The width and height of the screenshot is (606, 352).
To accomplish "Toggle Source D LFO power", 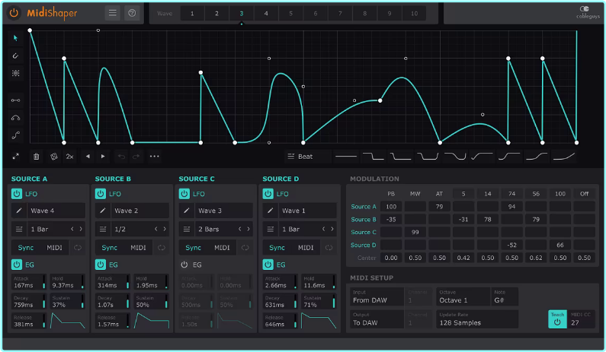I will [268, 194].
